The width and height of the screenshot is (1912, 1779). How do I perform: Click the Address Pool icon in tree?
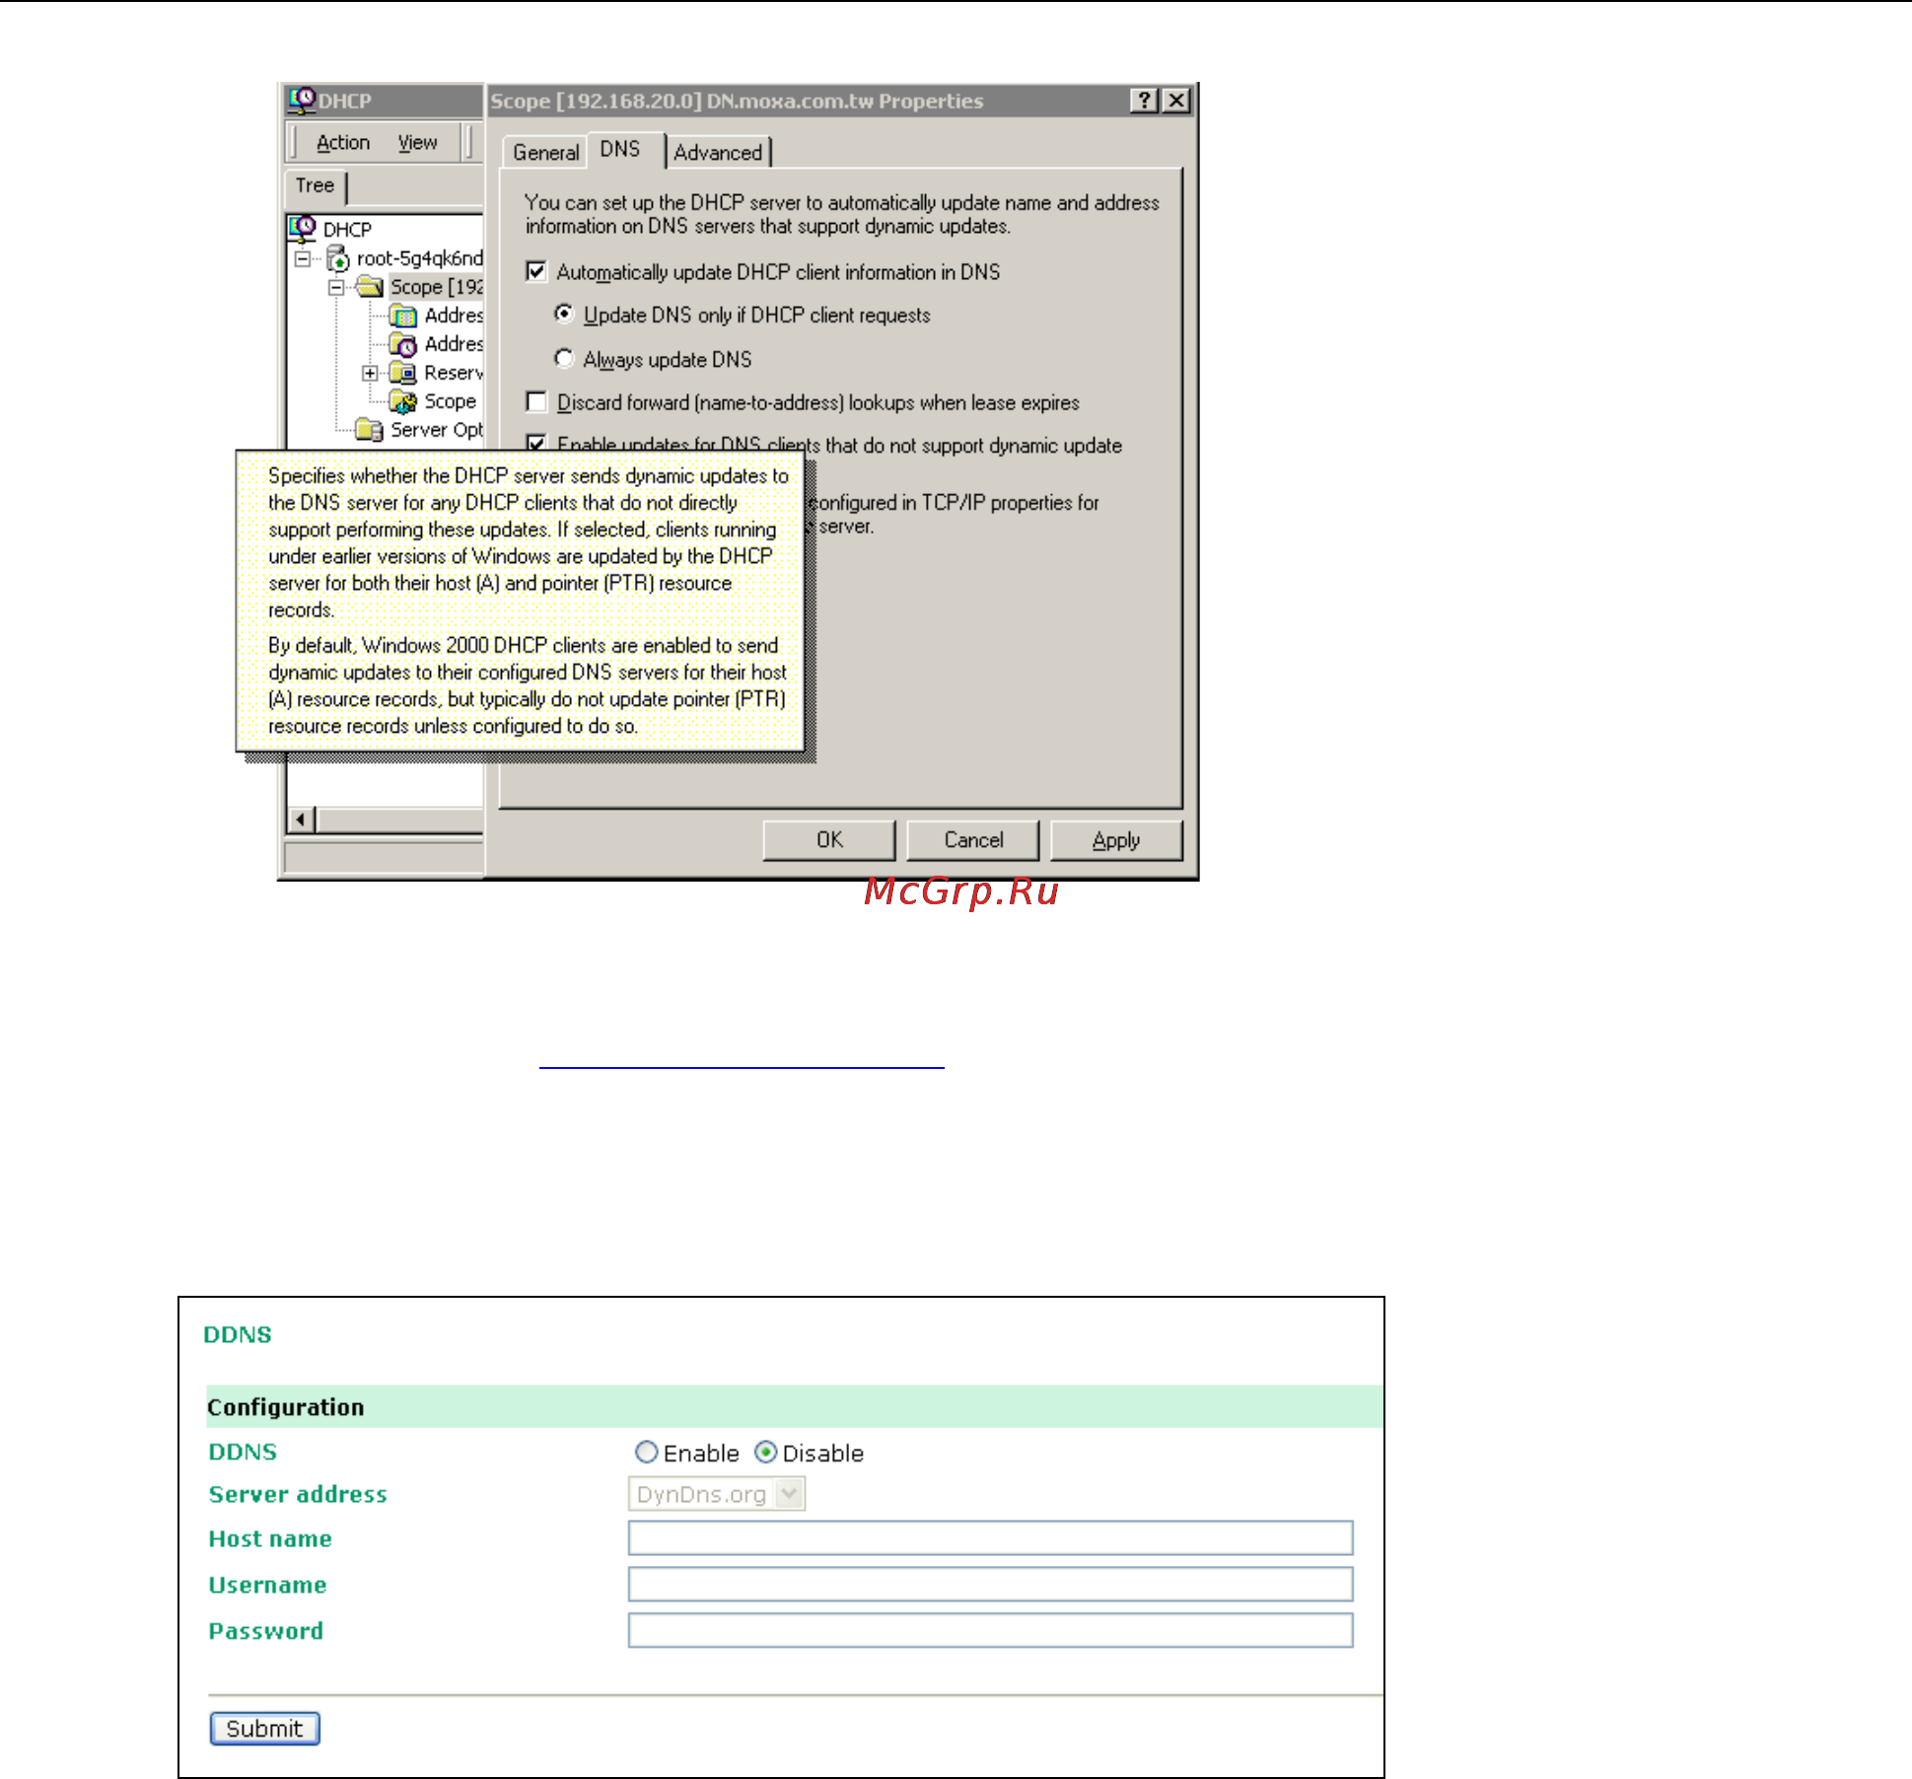pyautogui.click(x=402, y=316)
